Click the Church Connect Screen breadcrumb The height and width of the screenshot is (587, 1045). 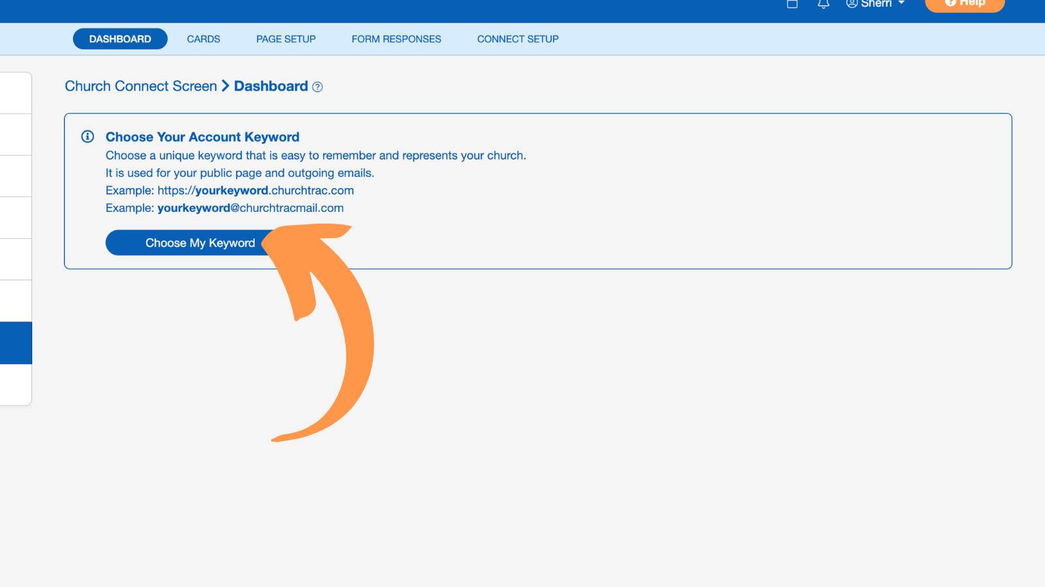coord(141,86)
